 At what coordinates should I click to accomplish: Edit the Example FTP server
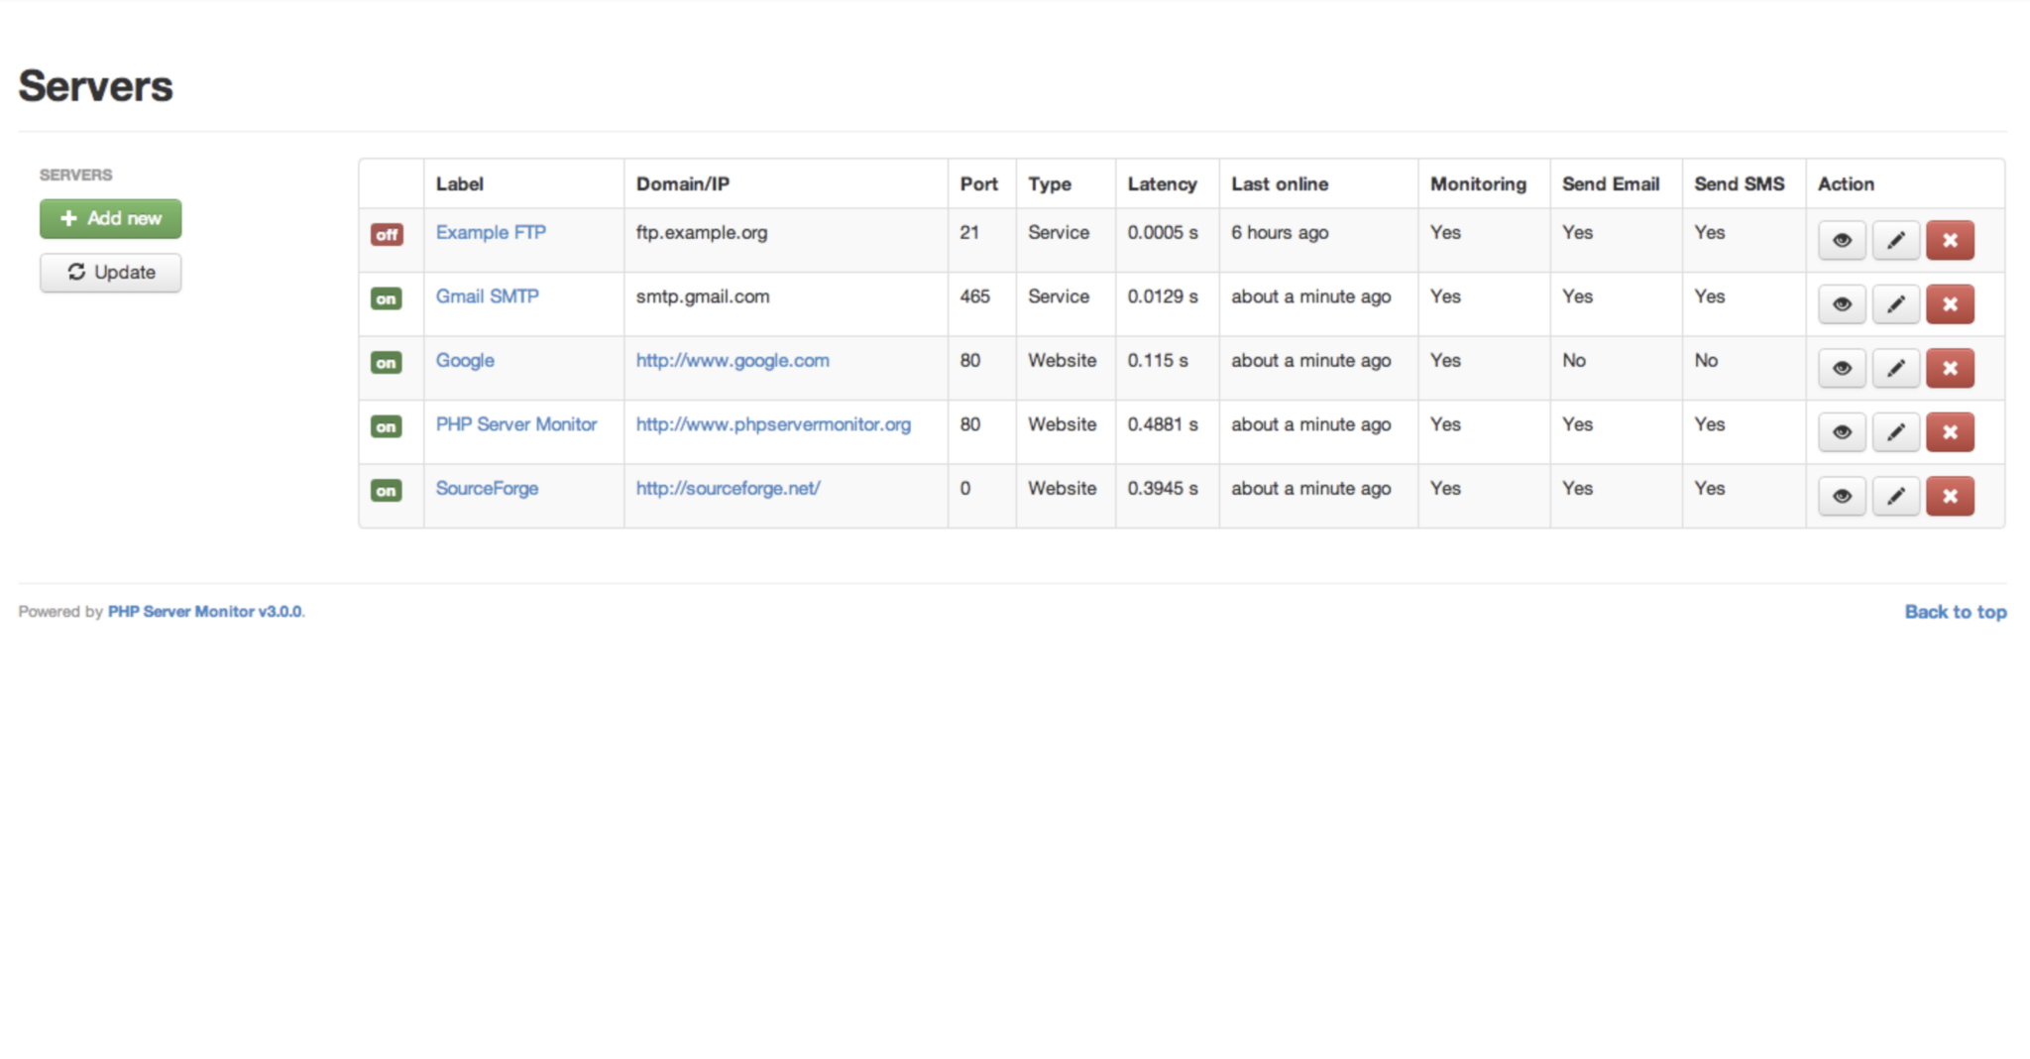coord(1895,239)
